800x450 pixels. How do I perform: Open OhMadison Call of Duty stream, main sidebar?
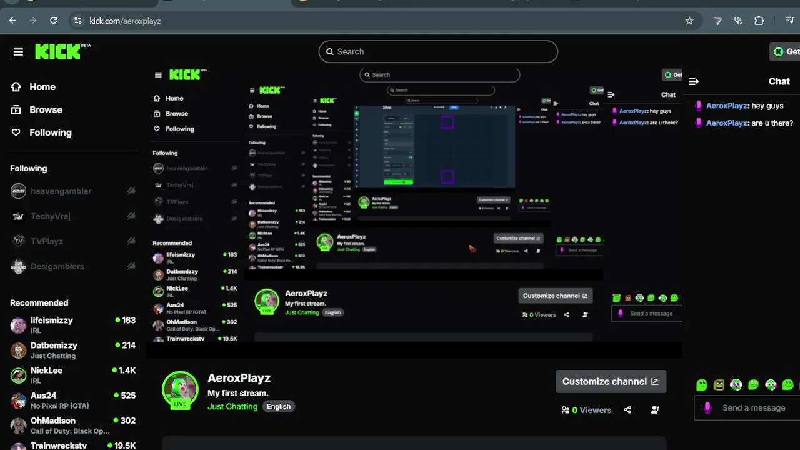(x=73, y=426)
